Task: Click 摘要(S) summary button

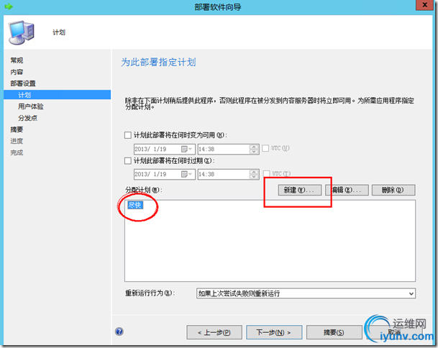Action: [334, 332]
